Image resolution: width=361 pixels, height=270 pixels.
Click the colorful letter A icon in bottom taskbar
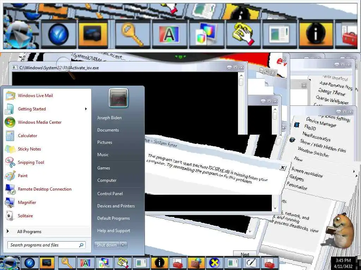[x=85, y=263]
